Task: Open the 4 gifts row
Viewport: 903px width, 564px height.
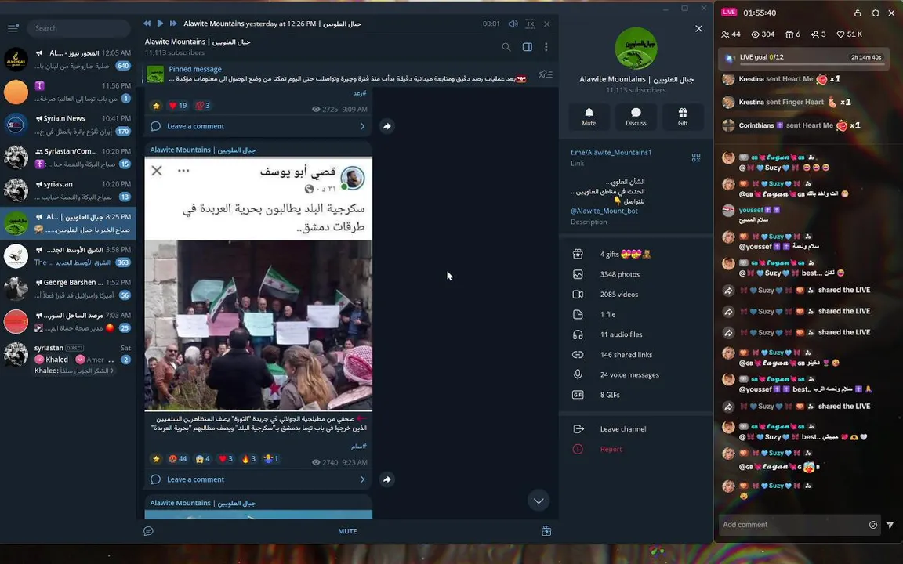Action: 636,254
